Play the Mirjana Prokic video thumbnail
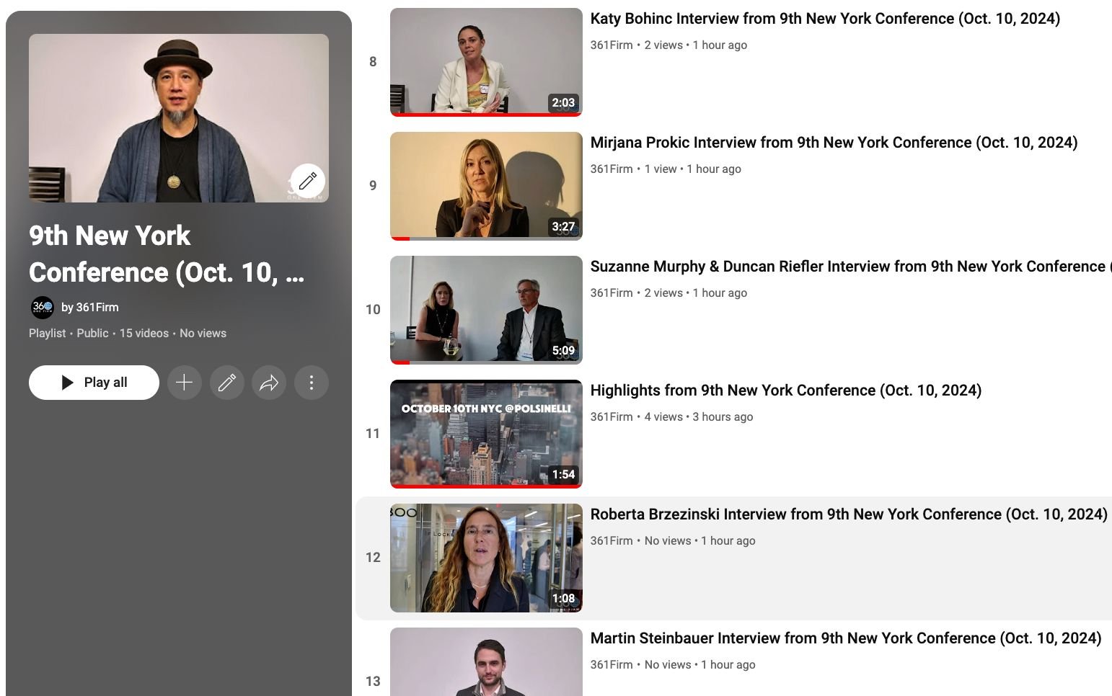 [x=486, y=186]
